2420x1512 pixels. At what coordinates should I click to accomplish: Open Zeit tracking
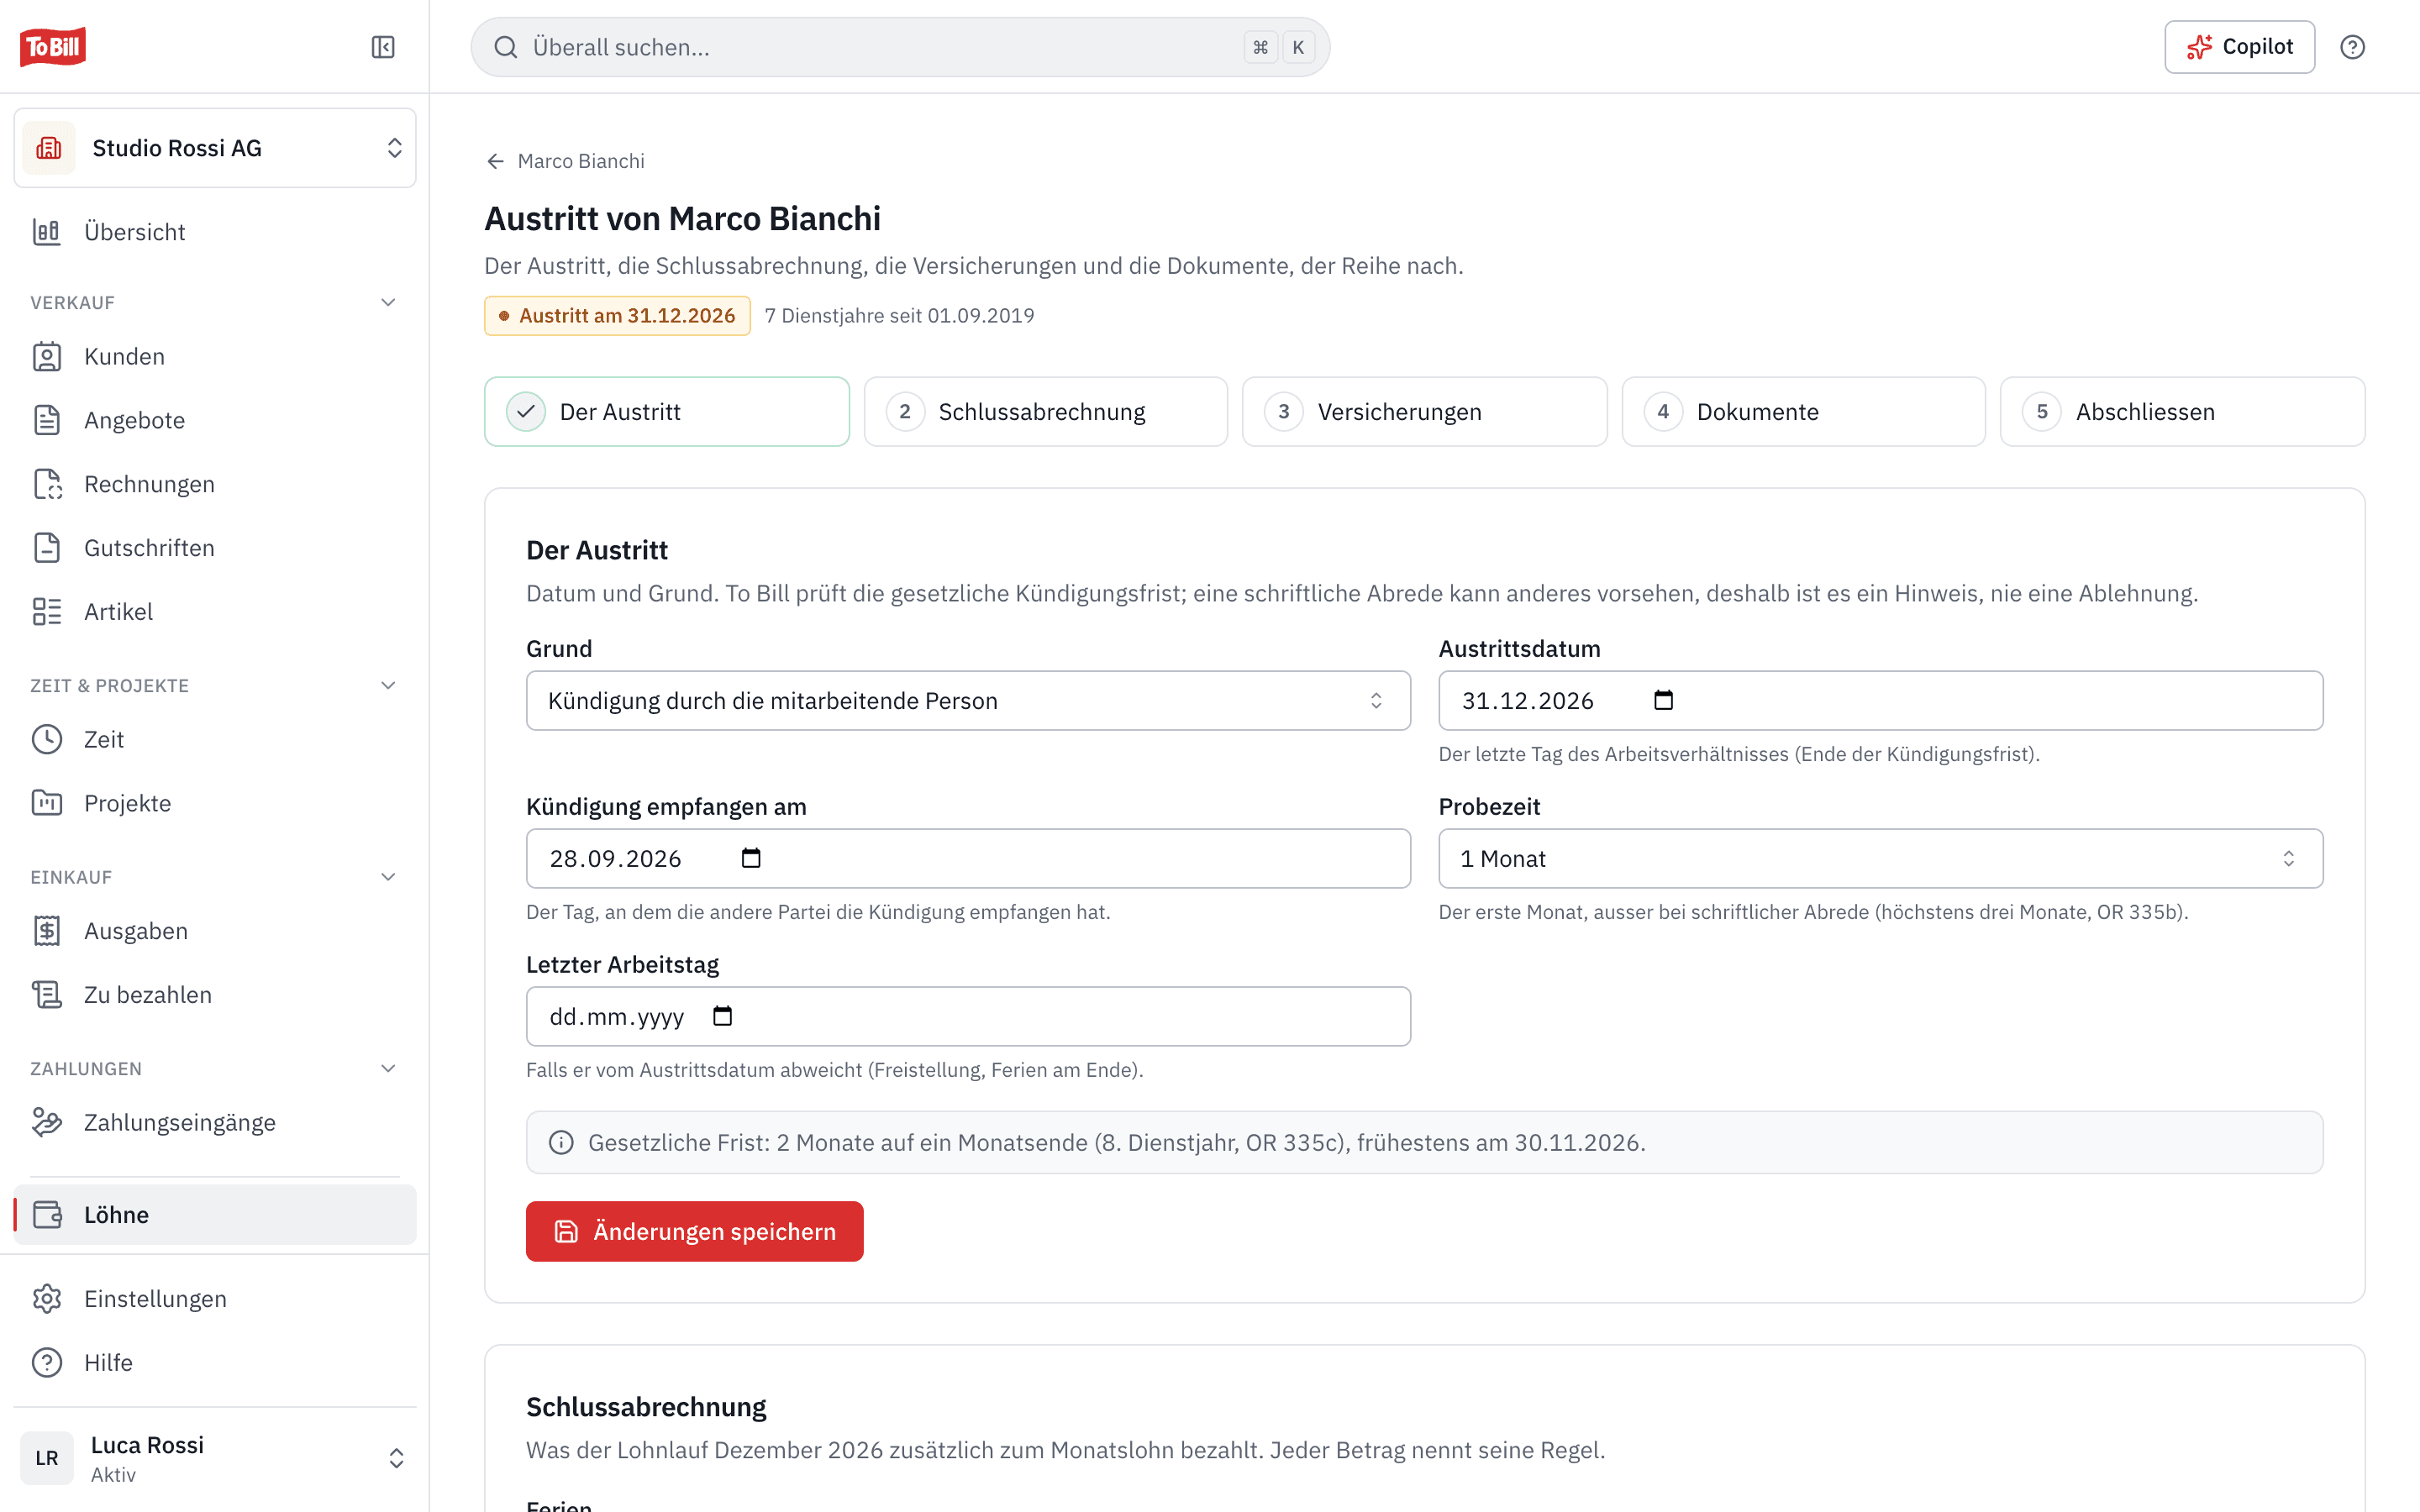tap(215, 739)
